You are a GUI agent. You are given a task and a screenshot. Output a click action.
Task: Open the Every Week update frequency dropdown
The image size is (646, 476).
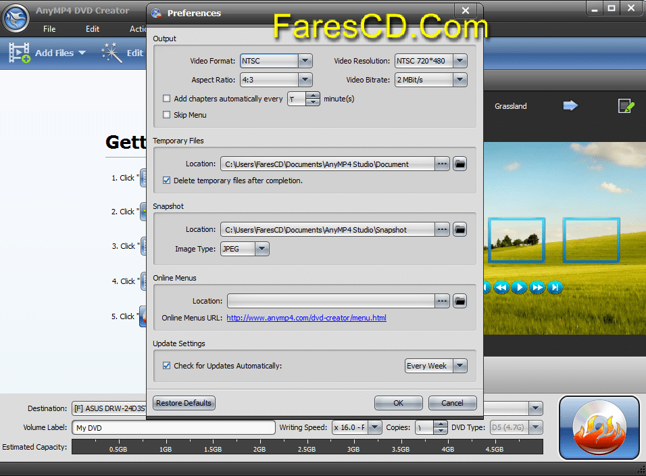pyautogui.click(x=459, y=366)
